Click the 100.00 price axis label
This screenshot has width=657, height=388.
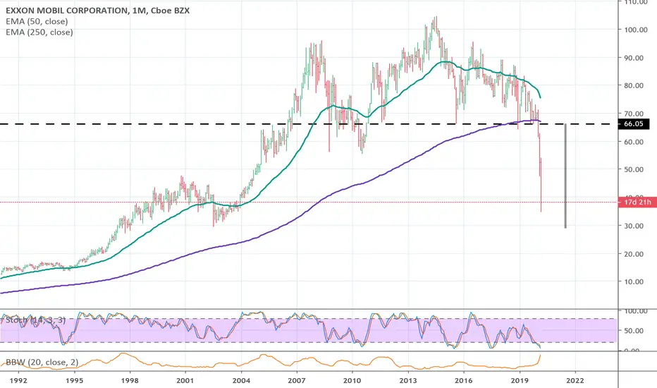tap(636, 30)
